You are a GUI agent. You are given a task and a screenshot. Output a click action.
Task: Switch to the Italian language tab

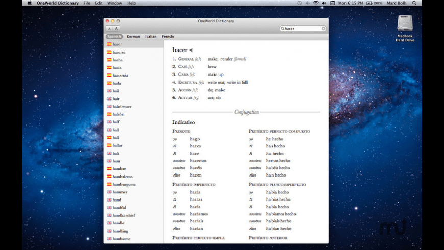[x=151, y=37]
